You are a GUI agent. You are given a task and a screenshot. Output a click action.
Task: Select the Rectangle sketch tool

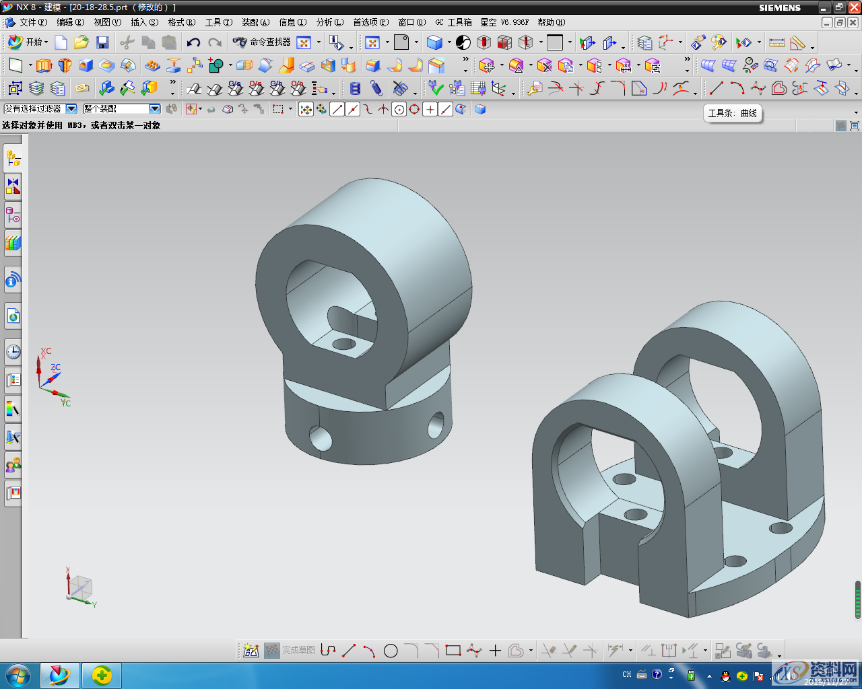(453, 651)
